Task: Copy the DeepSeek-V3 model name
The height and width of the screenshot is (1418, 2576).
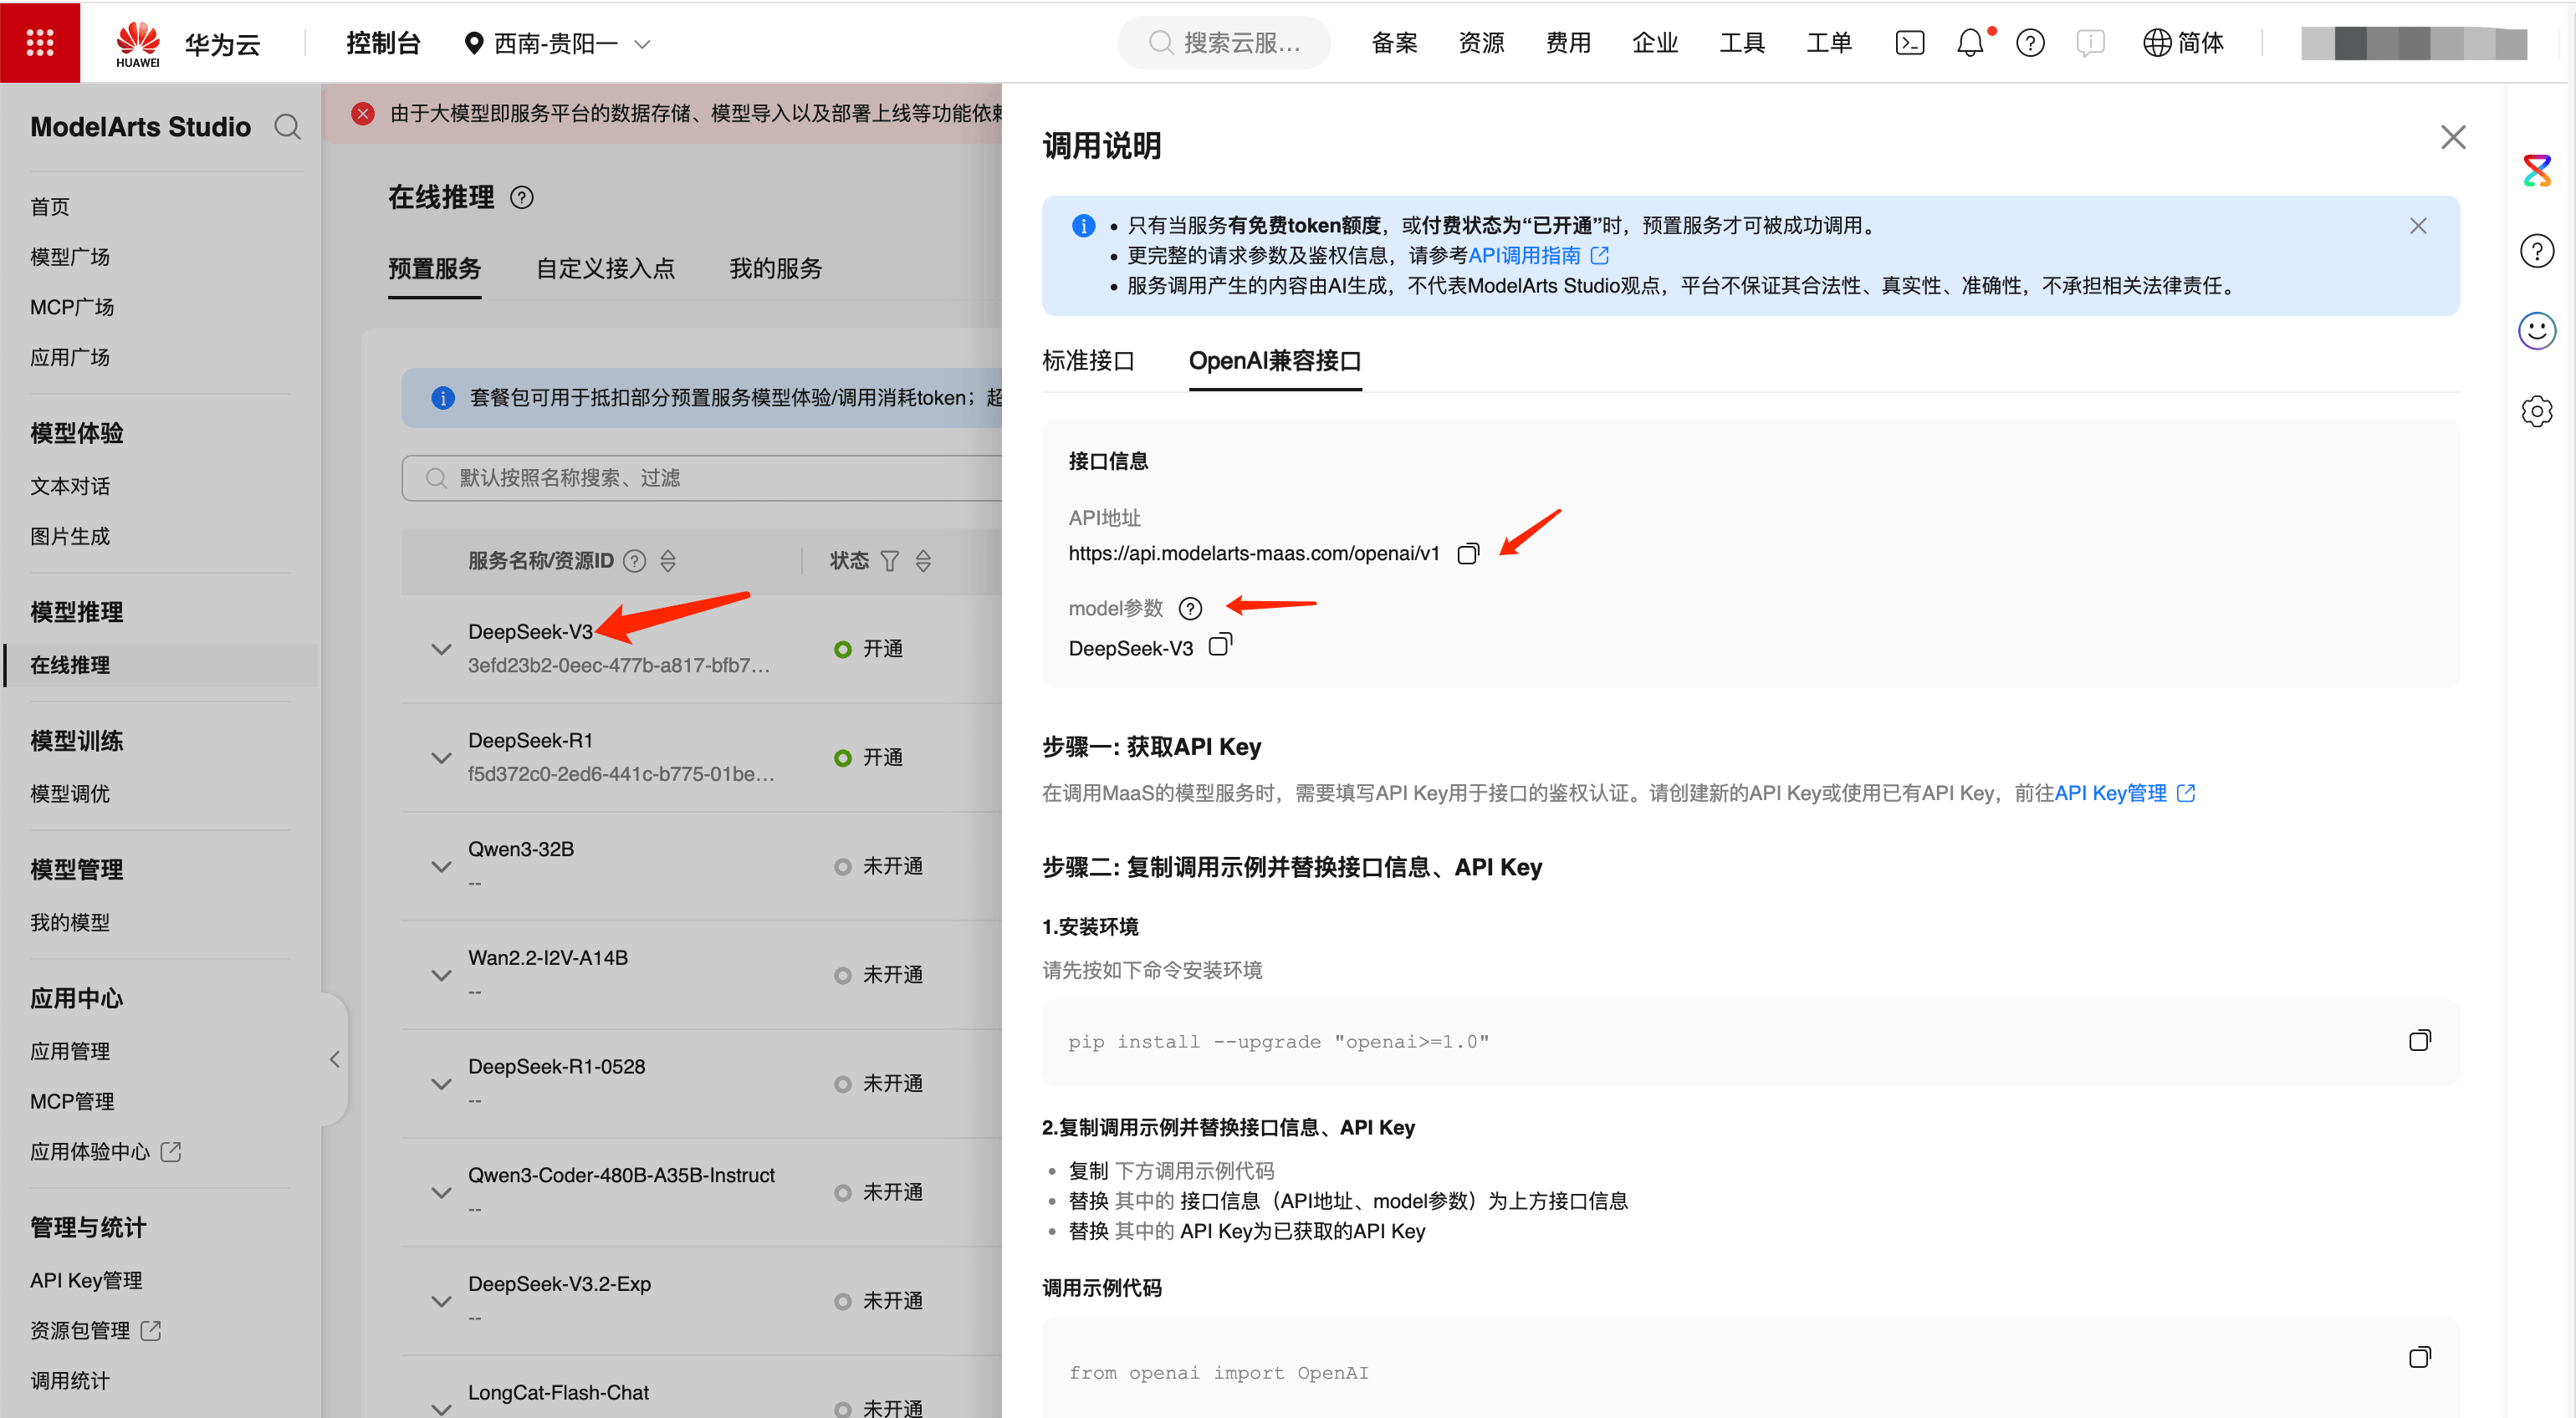Action: (1220, 646)
